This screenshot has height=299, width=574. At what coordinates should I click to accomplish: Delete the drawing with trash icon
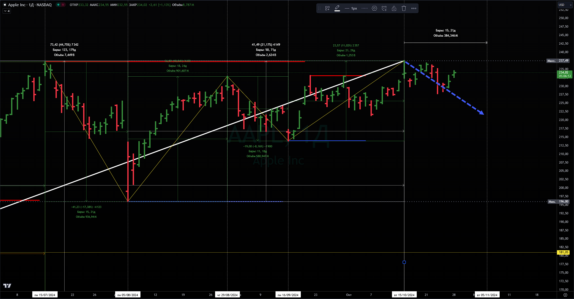coord(404,8)
